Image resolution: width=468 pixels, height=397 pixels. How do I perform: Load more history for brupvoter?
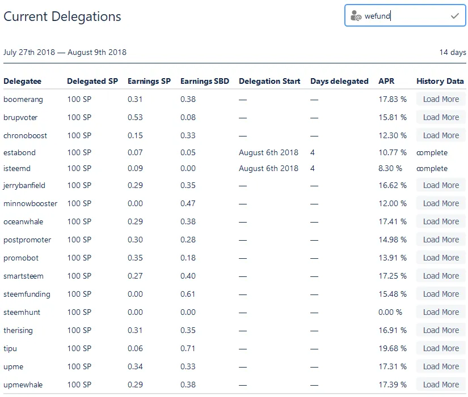(441, 117)
